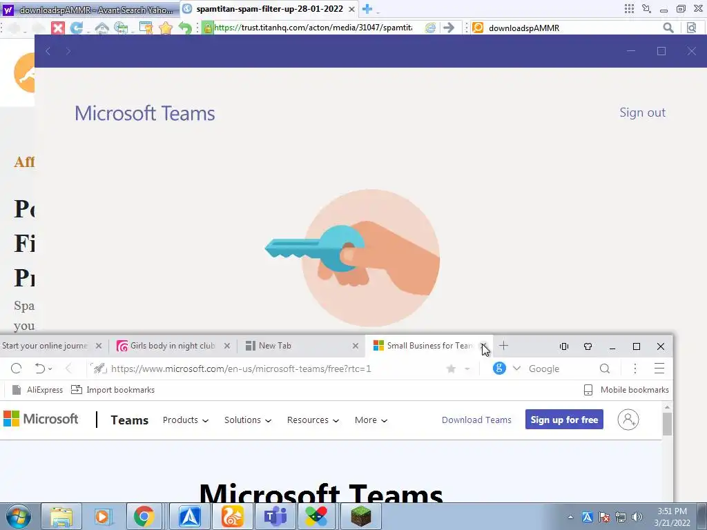
Task: Click Sign up for free button
Action: [x=564, y=420]
